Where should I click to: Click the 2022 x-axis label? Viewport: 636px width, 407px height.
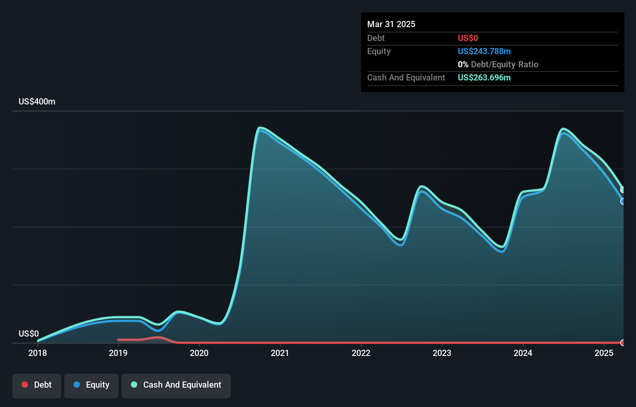361,353
